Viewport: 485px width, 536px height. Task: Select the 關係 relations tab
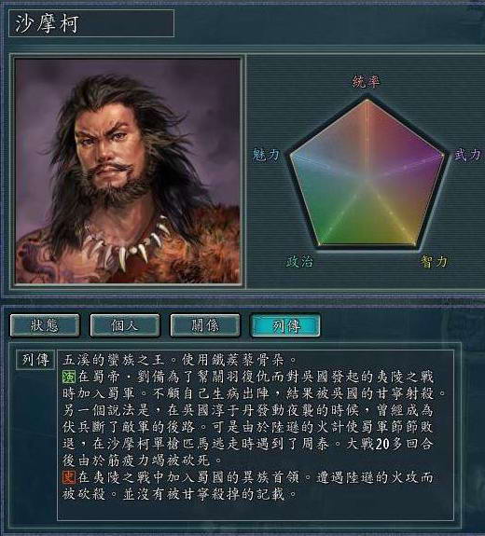point(205,325)
